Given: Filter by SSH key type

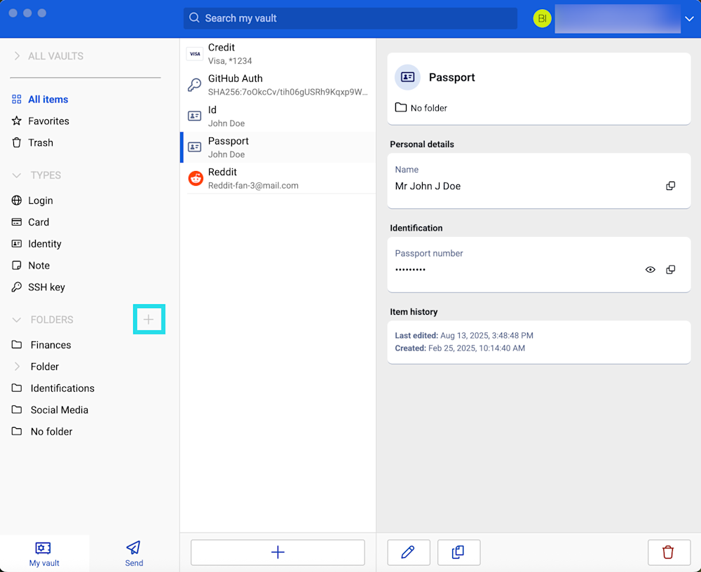Looking at the screenshot, I should tap(46, 287).
